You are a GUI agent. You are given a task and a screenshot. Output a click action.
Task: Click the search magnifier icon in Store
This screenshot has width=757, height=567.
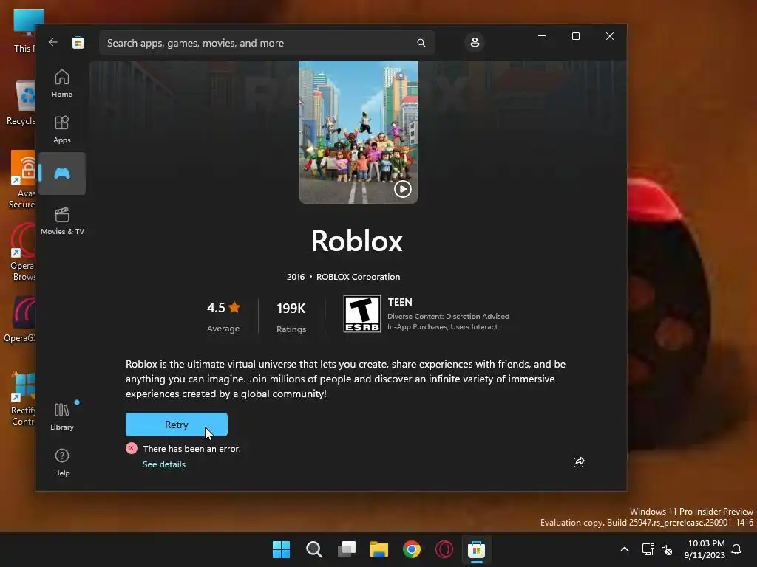(421, 43)
